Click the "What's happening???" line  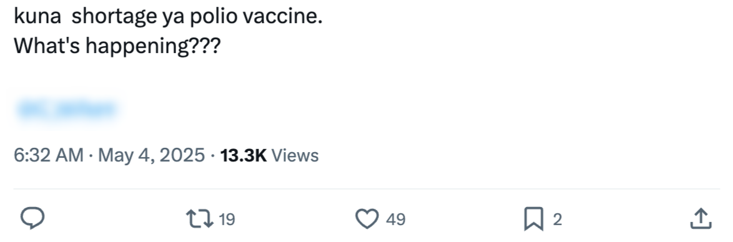click(x=117, y=47)
